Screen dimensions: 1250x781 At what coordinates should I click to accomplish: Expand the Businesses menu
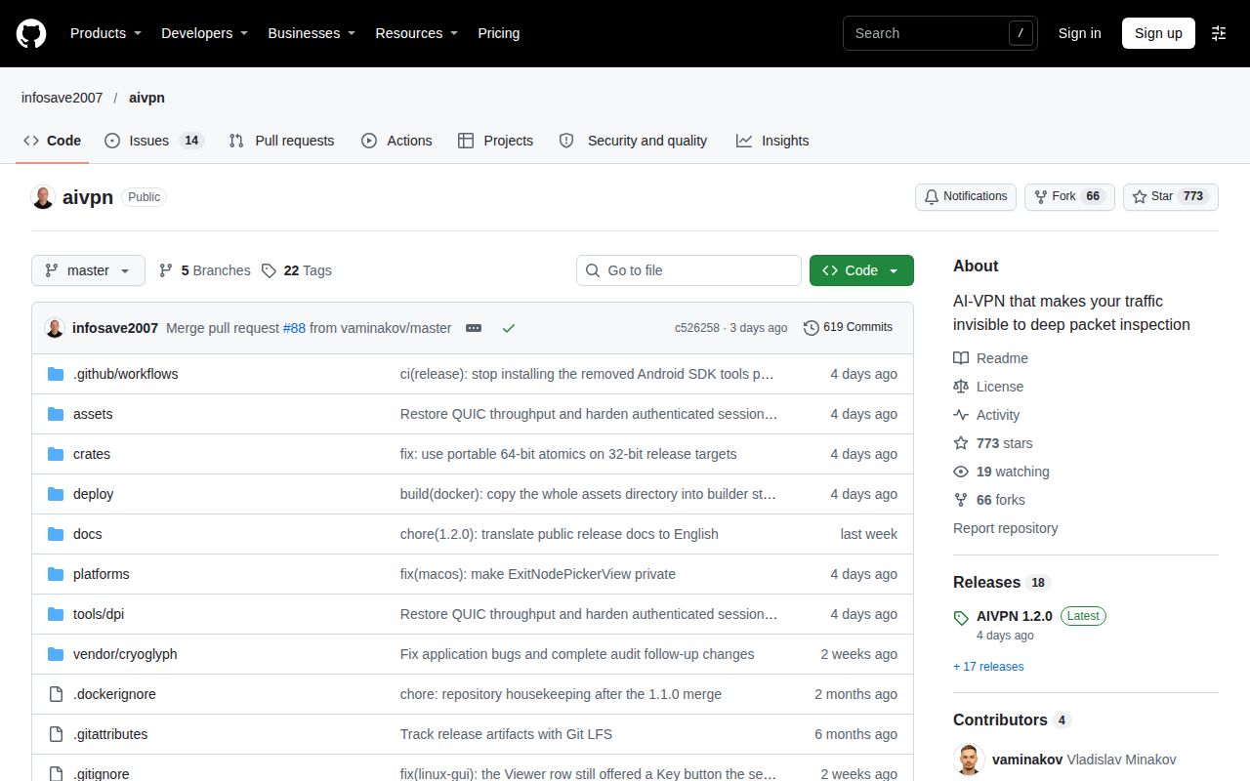pos(312,33)
